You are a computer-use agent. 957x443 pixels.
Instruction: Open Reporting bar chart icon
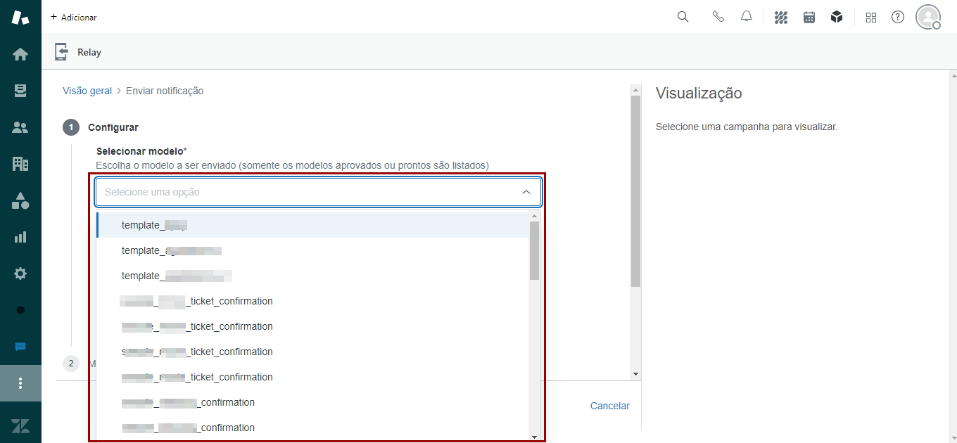point(20,237)
